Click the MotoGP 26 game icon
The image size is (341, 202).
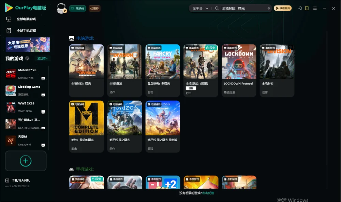pos(11,74)
